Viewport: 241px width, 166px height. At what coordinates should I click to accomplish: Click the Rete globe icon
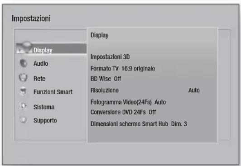[x=23, y=77]
